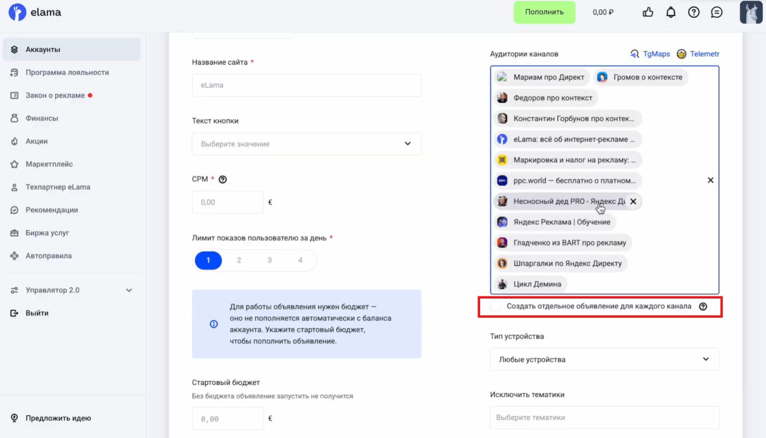Open the user avatar profile menu

click(751, 12)
